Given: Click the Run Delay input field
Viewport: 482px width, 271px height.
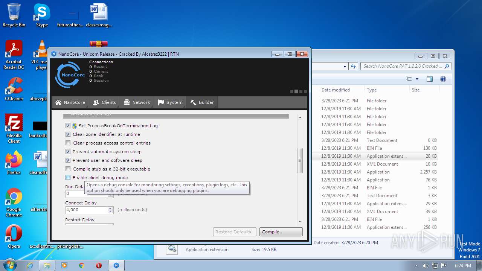Looking at the screenshot, I should coord(87,194).
